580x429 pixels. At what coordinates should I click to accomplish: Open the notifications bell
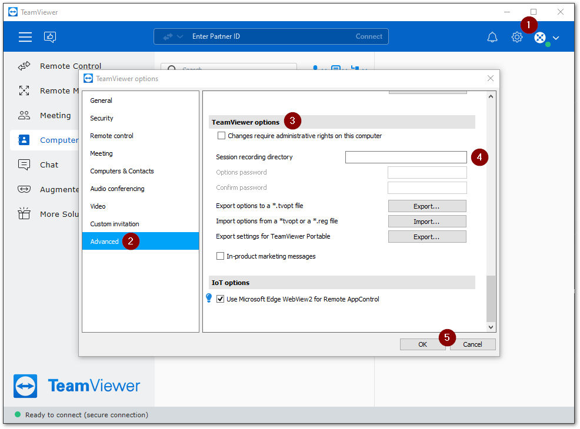[x=492, y=37]
